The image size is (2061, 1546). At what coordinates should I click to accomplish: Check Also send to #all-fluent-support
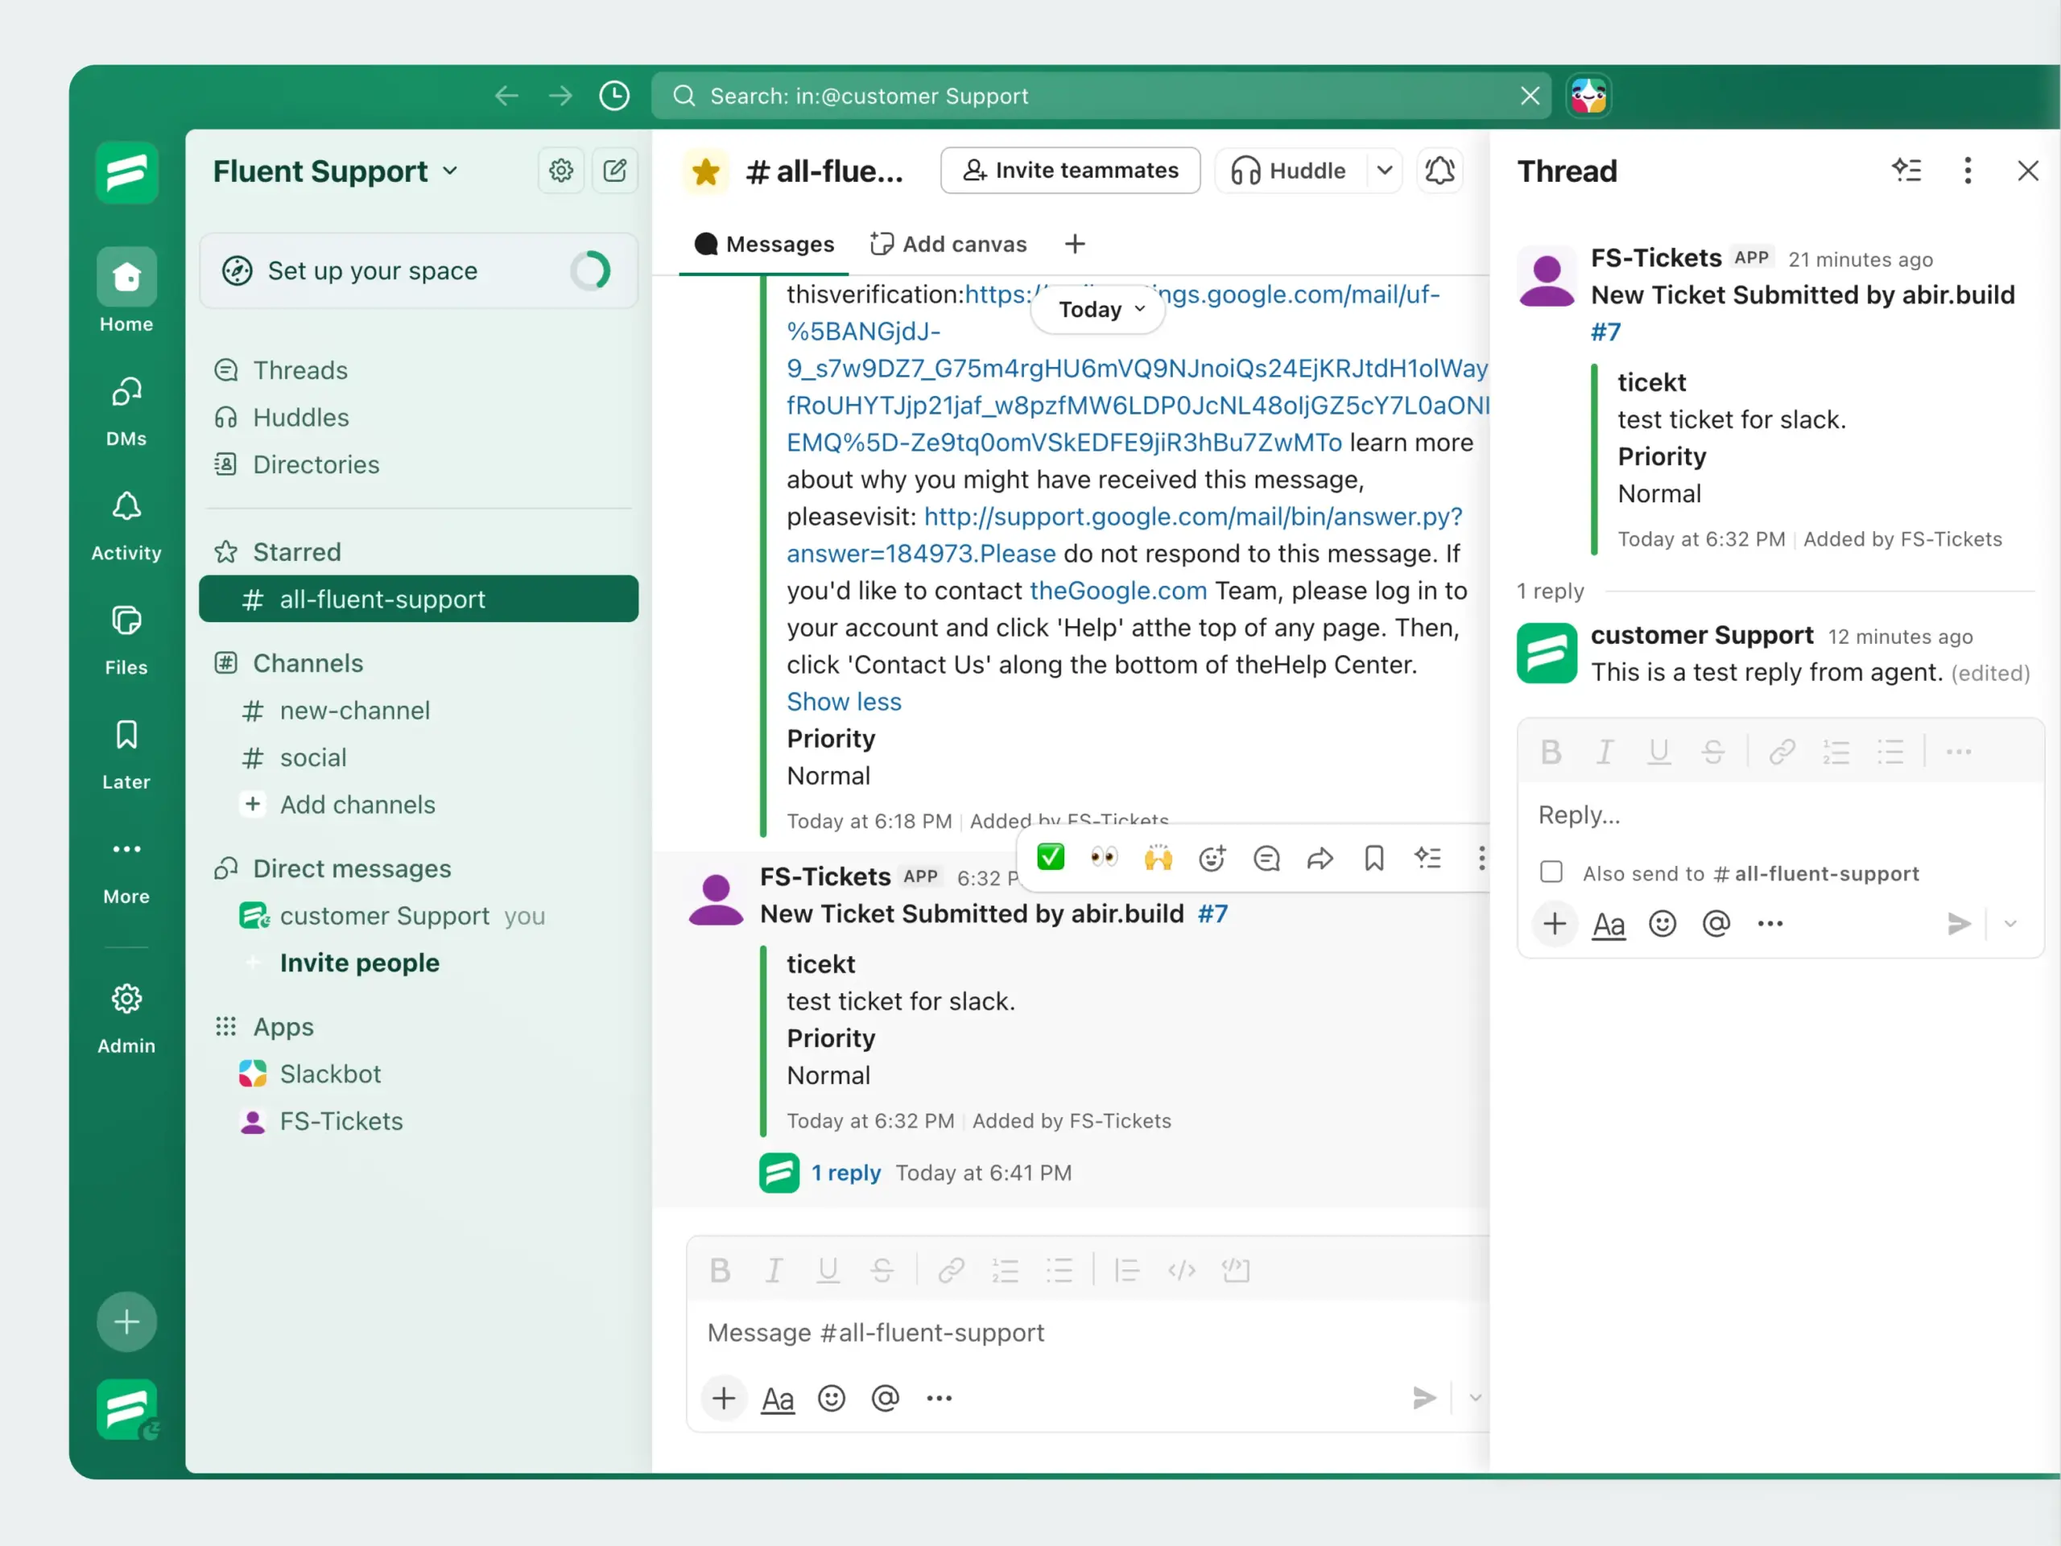pyautogui.click(x=1551, y=872)
